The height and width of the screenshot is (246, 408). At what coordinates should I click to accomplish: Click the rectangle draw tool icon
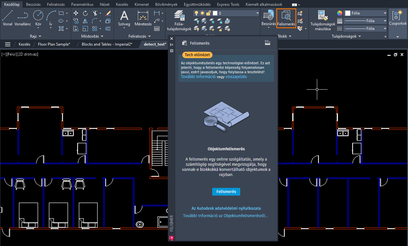[x=61, y=13]
